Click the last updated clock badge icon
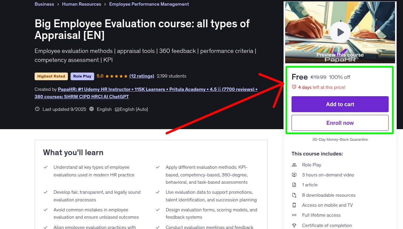Viewport: 403px width, 229px height. pyautogui.click(x=37, y=109)
